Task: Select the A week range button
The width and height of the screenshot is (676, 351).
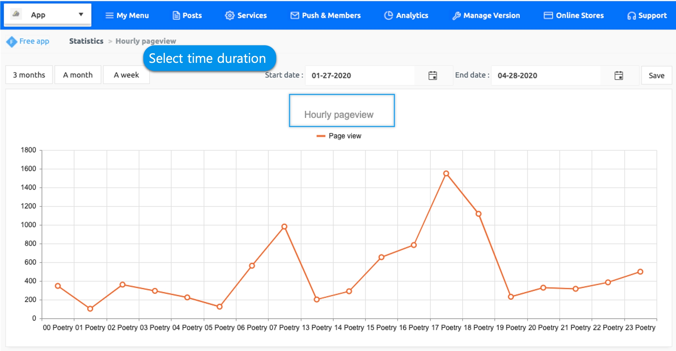Action: click(126, 75)
